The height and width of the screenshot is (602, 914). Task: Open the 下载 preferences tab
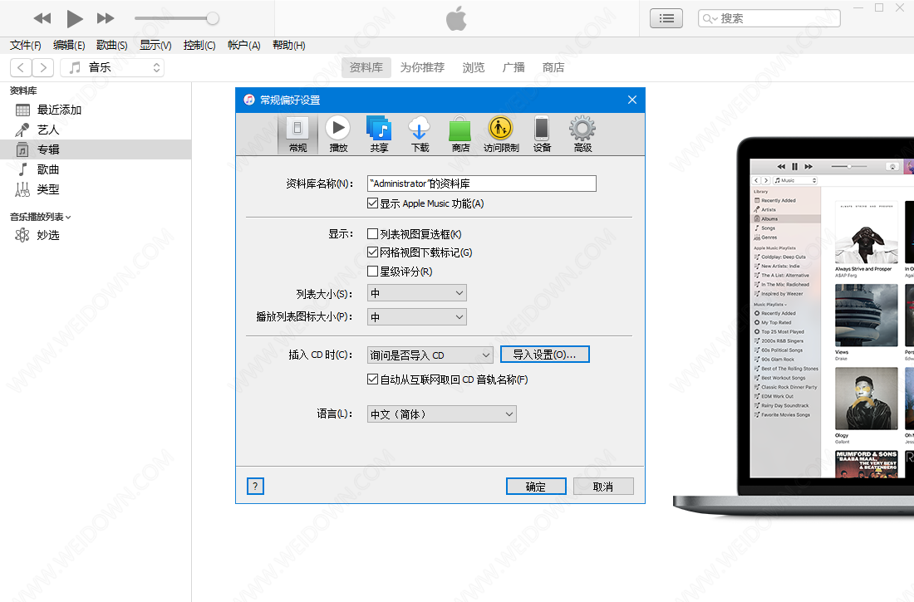(420, 135)
